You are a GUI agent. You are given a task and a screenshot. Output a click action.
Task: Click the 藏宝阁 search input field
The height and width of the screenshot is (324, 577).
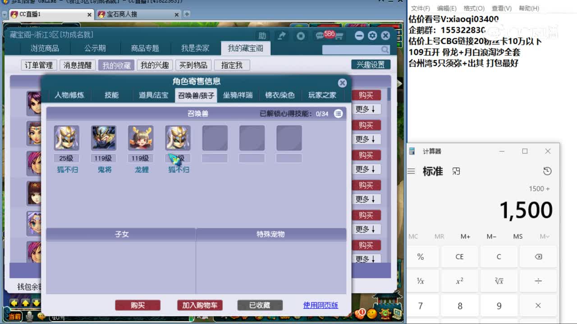pyautogui.click(x=352, y=49)
